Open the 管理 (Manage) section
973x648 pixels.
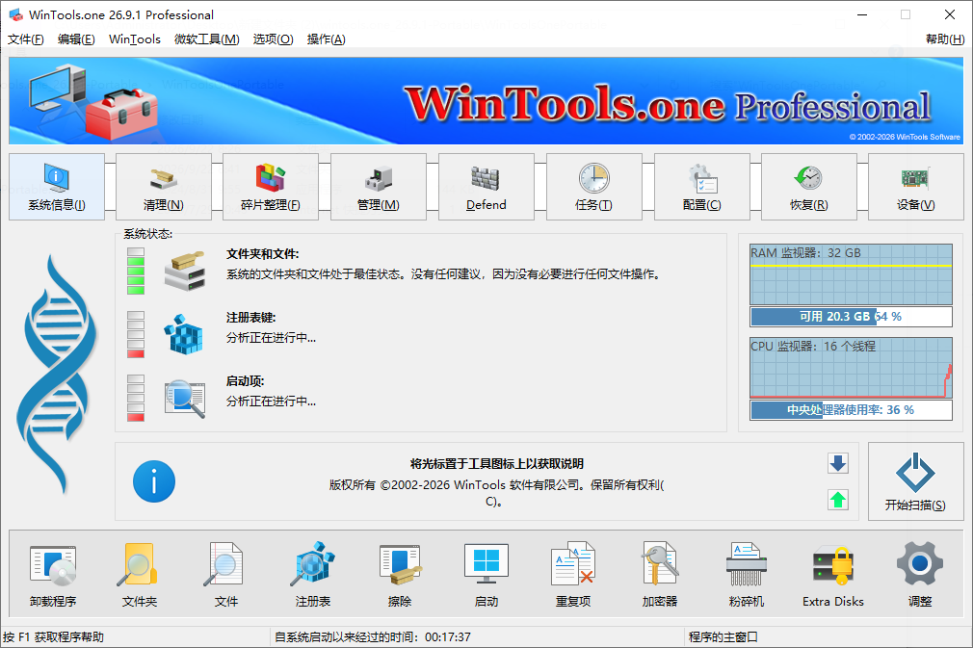(379, 187)
